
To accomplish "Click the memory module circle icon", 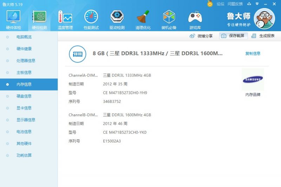I will [x=77, y=54].
